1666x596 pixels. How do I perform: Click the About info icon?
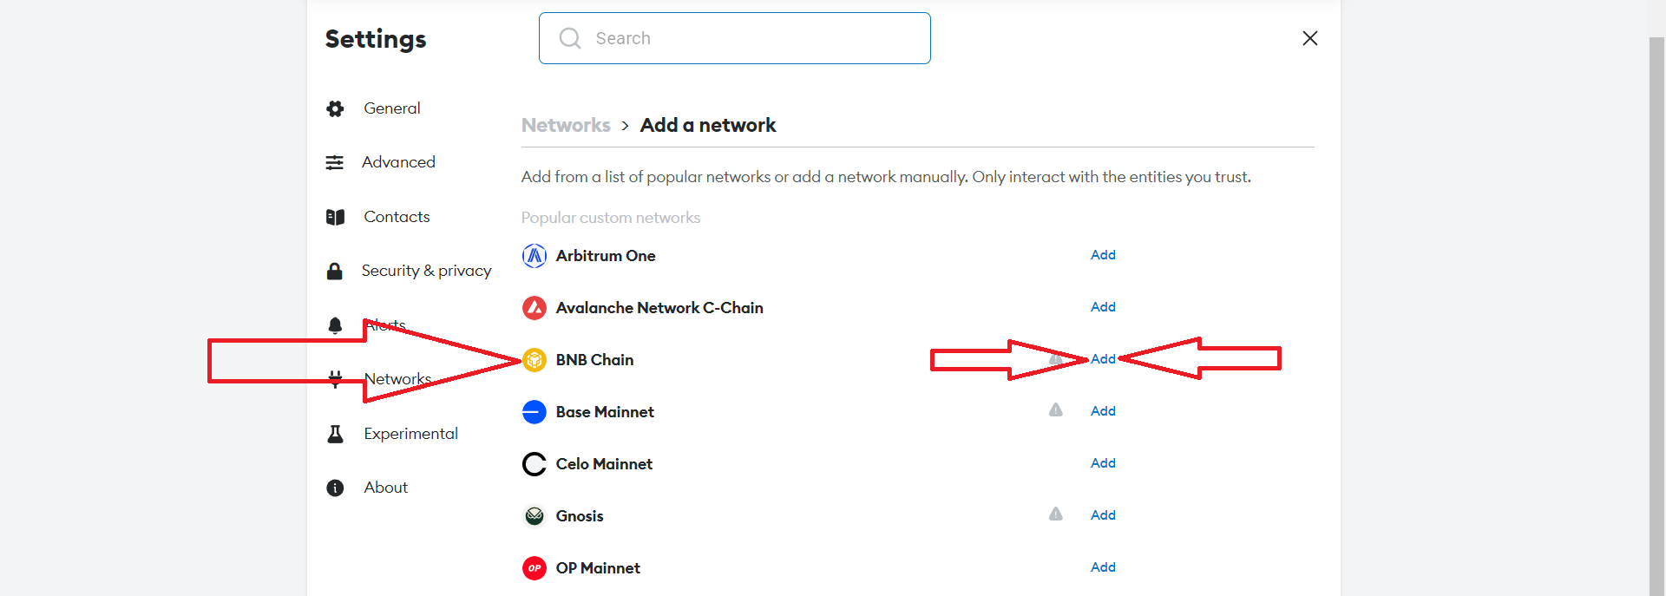(335, 488)
